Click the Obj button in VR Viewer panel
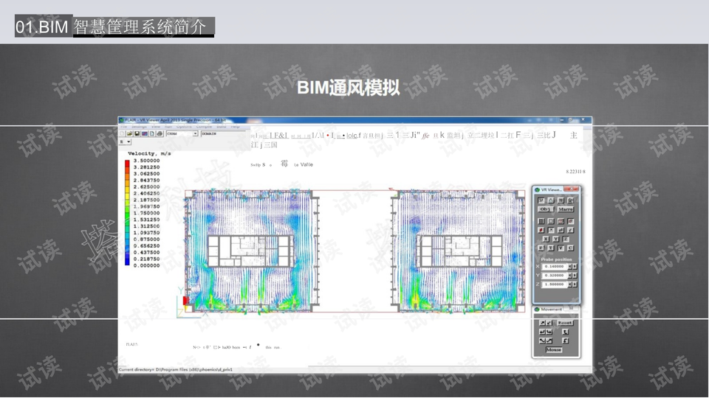709x398 pixels. 546,209
